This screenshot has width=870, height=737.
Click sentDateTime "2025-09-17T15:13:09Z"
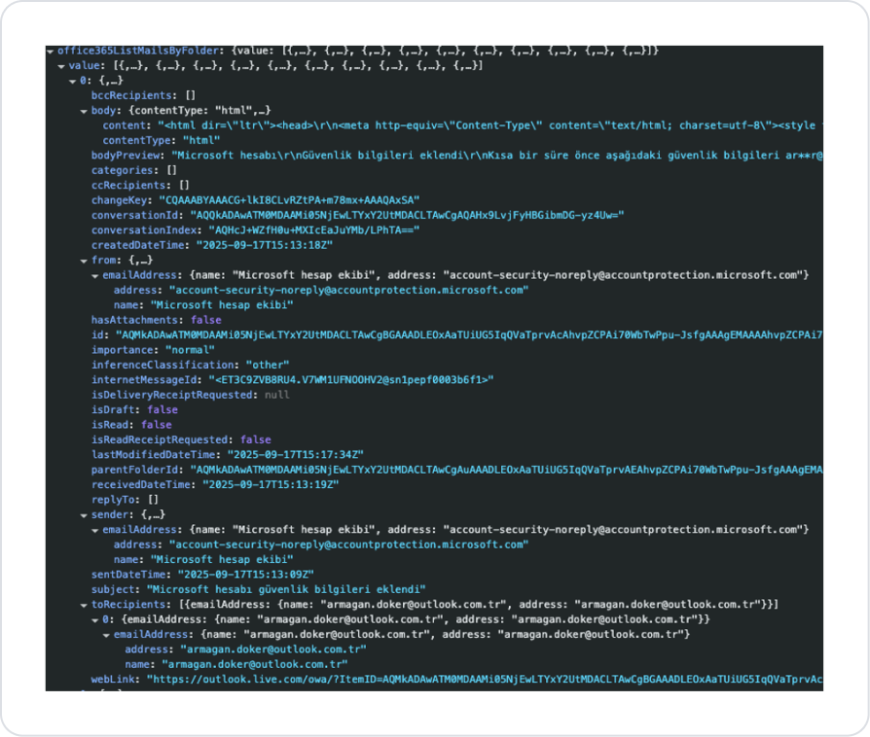coord(246,575)
